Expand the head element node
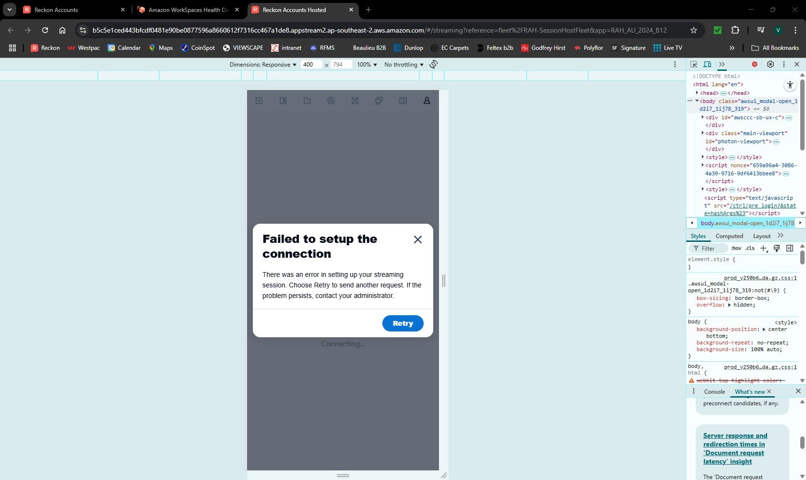Viewport: 806px width, 480px height. click(697, 93)
